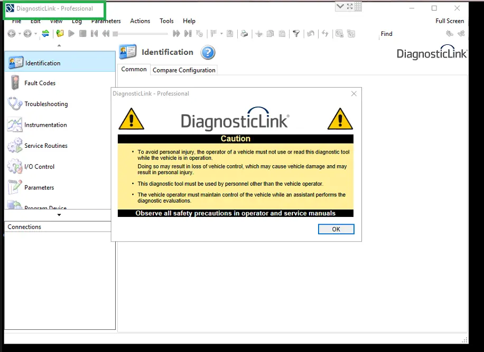Open the Forward button history dropdown

[35, 34]
